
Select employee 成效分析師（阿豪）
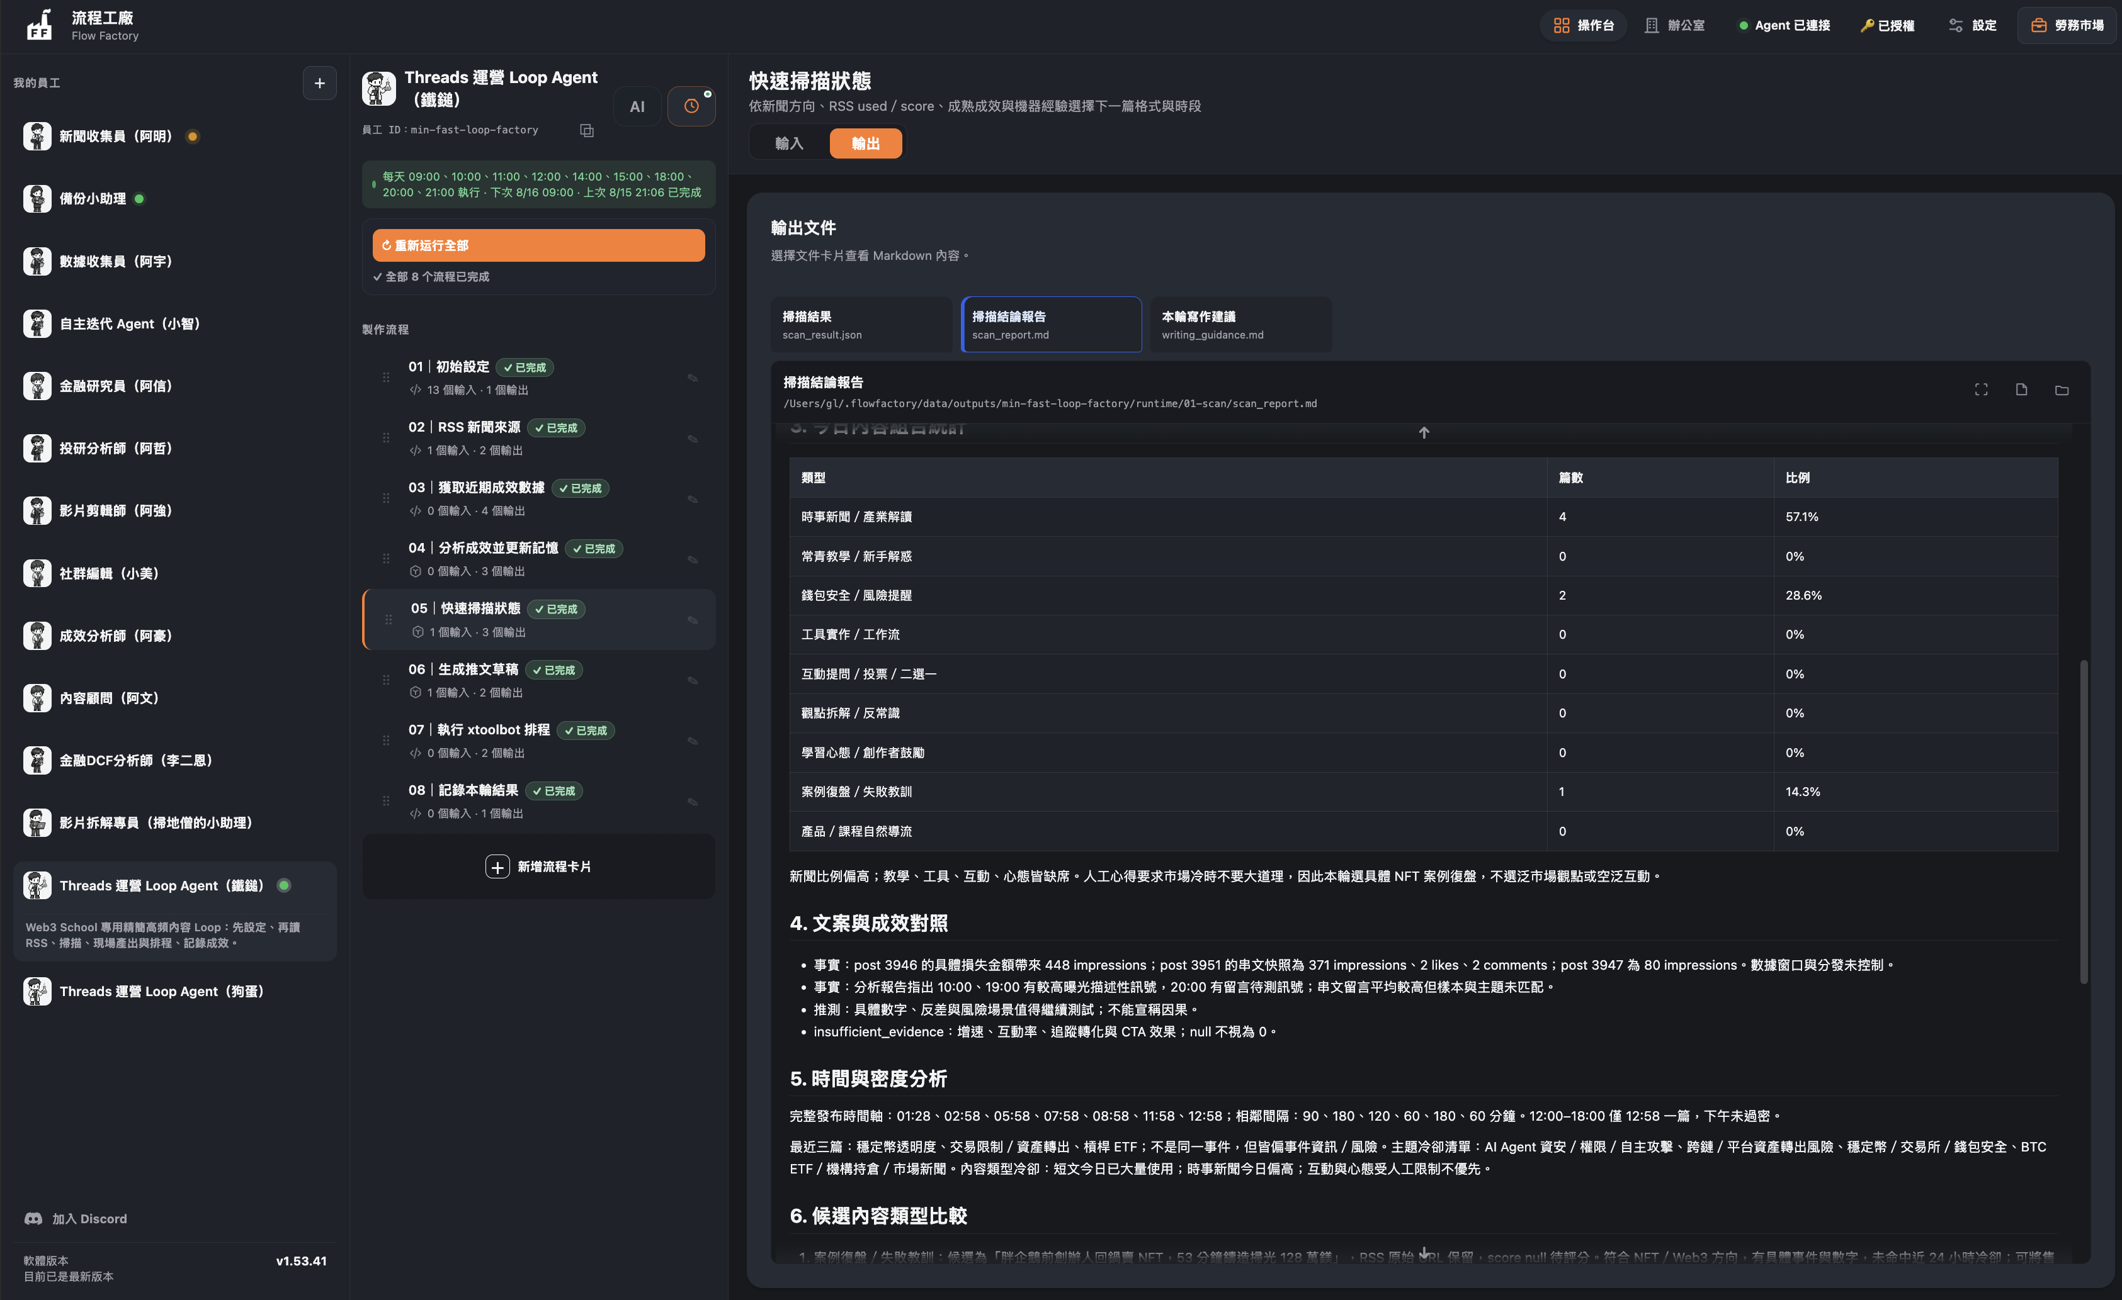click(x=175, y=635)
